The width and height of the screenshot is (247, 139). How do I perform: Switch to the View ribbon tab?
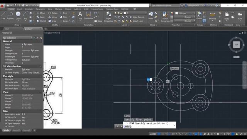(50, 9)
